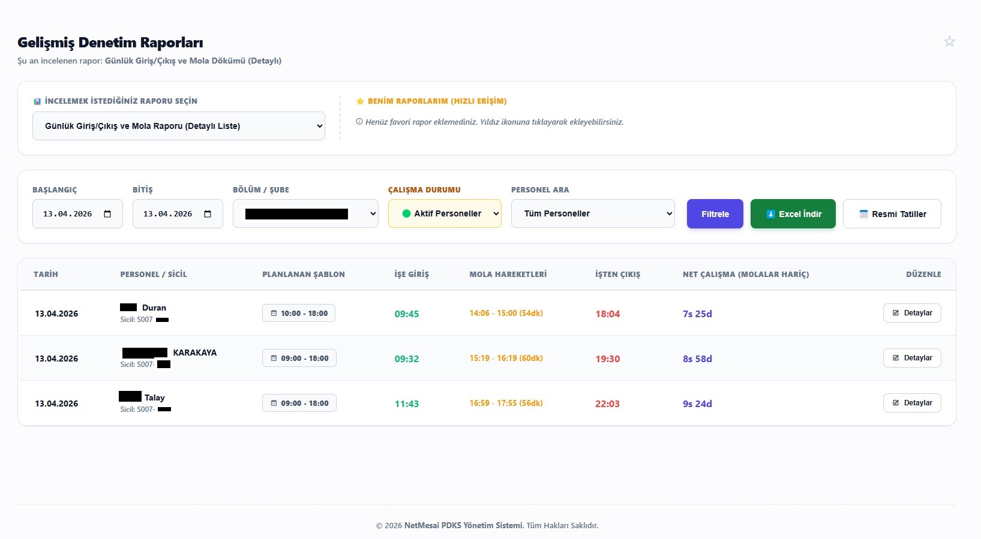Click edit icon in Talay's Detaylar button
The image size is (981, 539).
coord(896,403)
